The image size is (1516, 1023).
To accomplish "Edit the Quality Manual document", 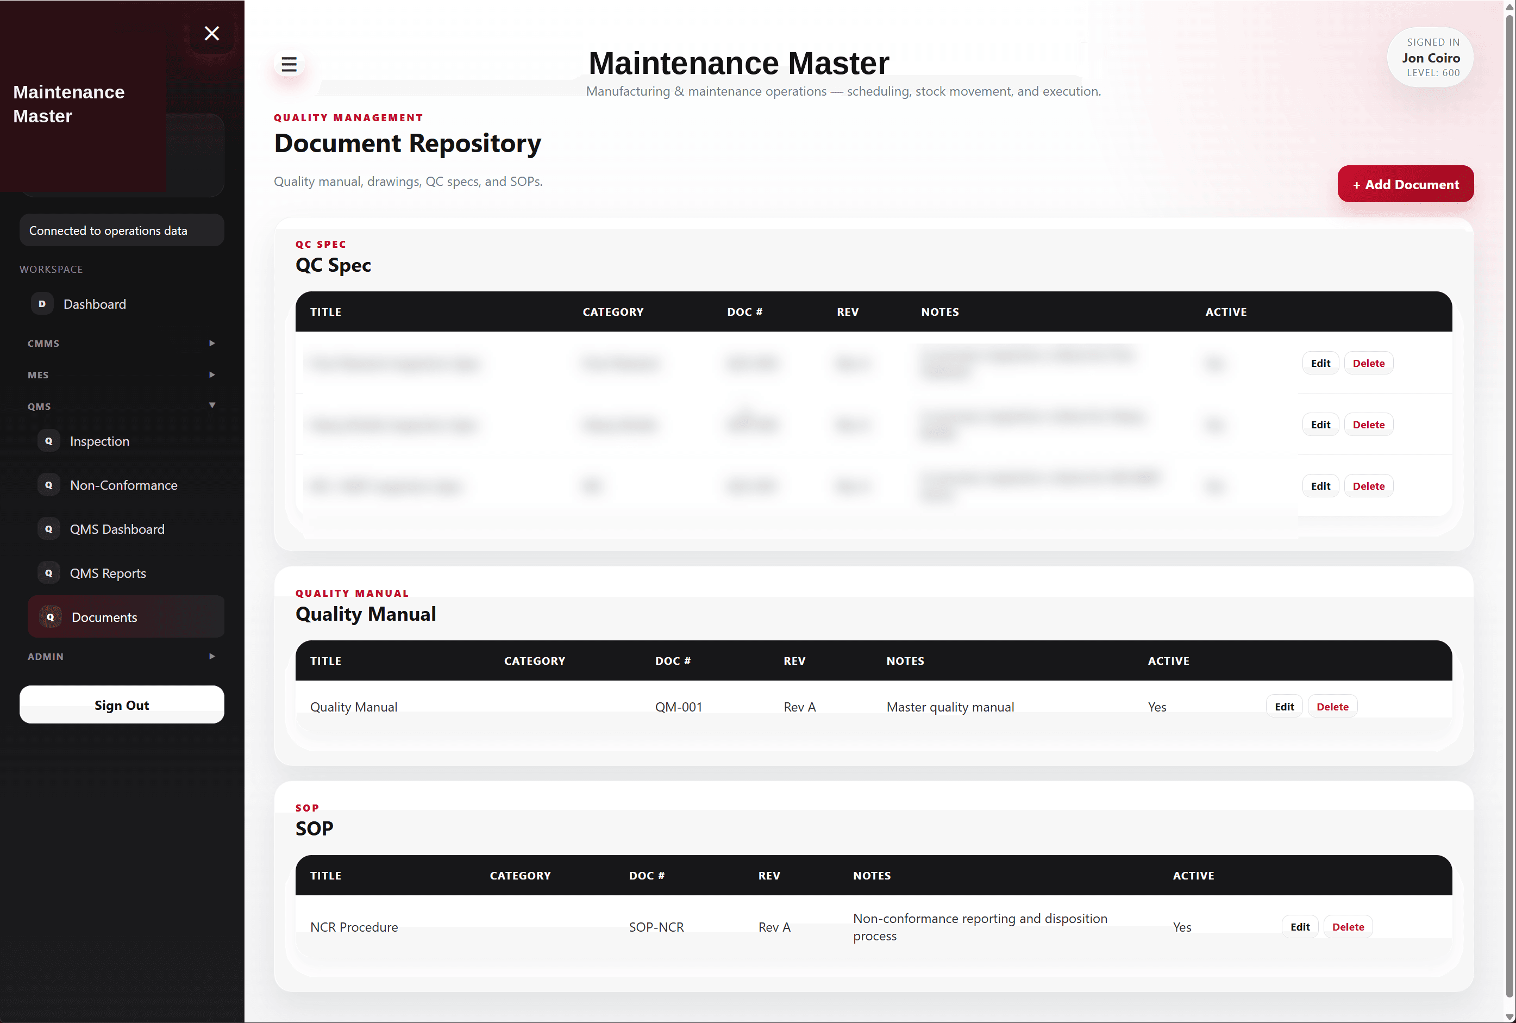I will (x=1284, y=707).
